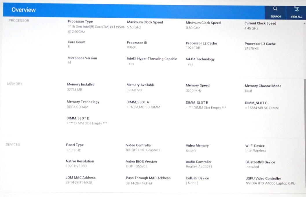Click the scroll-up arrow at top right

(305, 24)
